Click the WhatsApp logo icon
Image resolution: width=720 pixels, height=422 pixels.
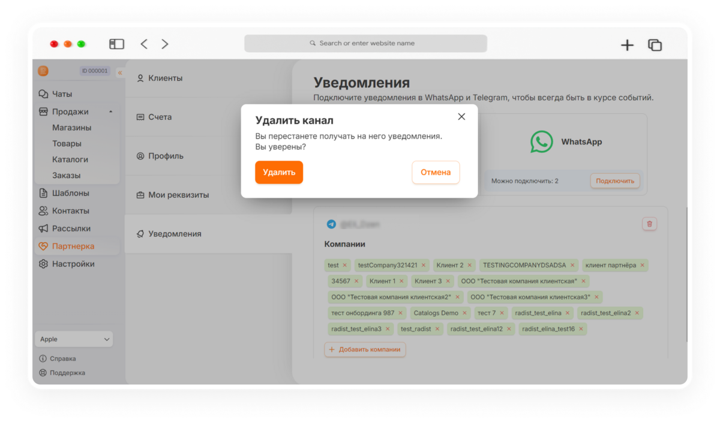tap(542, 142)
